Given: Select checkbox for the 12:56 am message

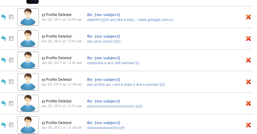Looking at the screenshot, I should (x=11, y=17).
